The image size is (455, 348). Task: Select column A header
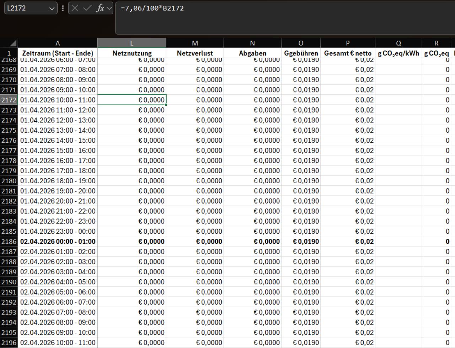pos(58,43)
